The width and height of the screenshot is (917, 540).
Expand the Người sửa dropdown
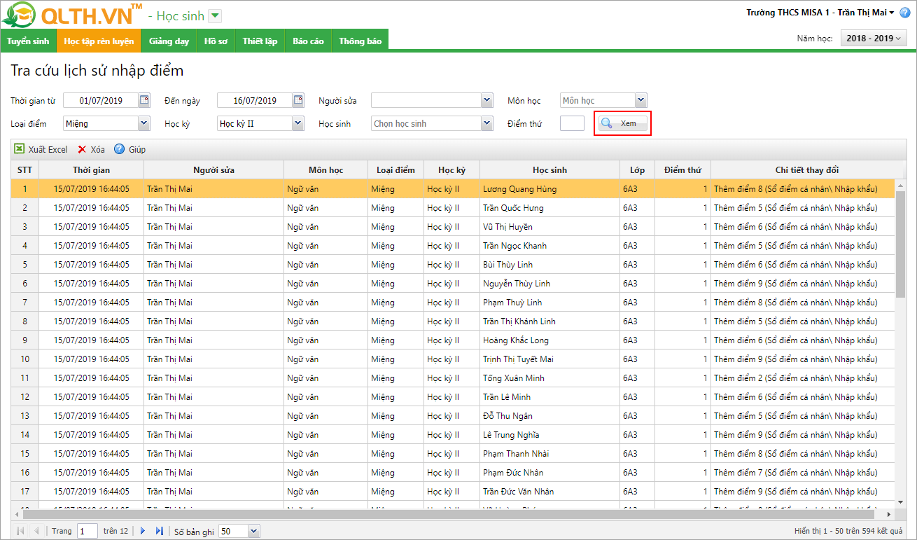point(487,100)
